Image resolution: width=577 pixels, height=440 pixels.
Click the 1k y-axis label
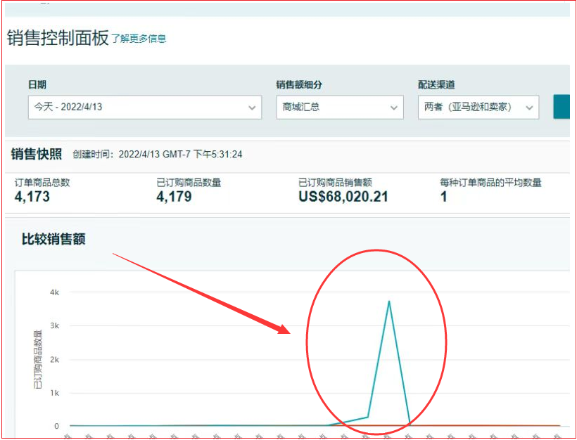point(54,393)
